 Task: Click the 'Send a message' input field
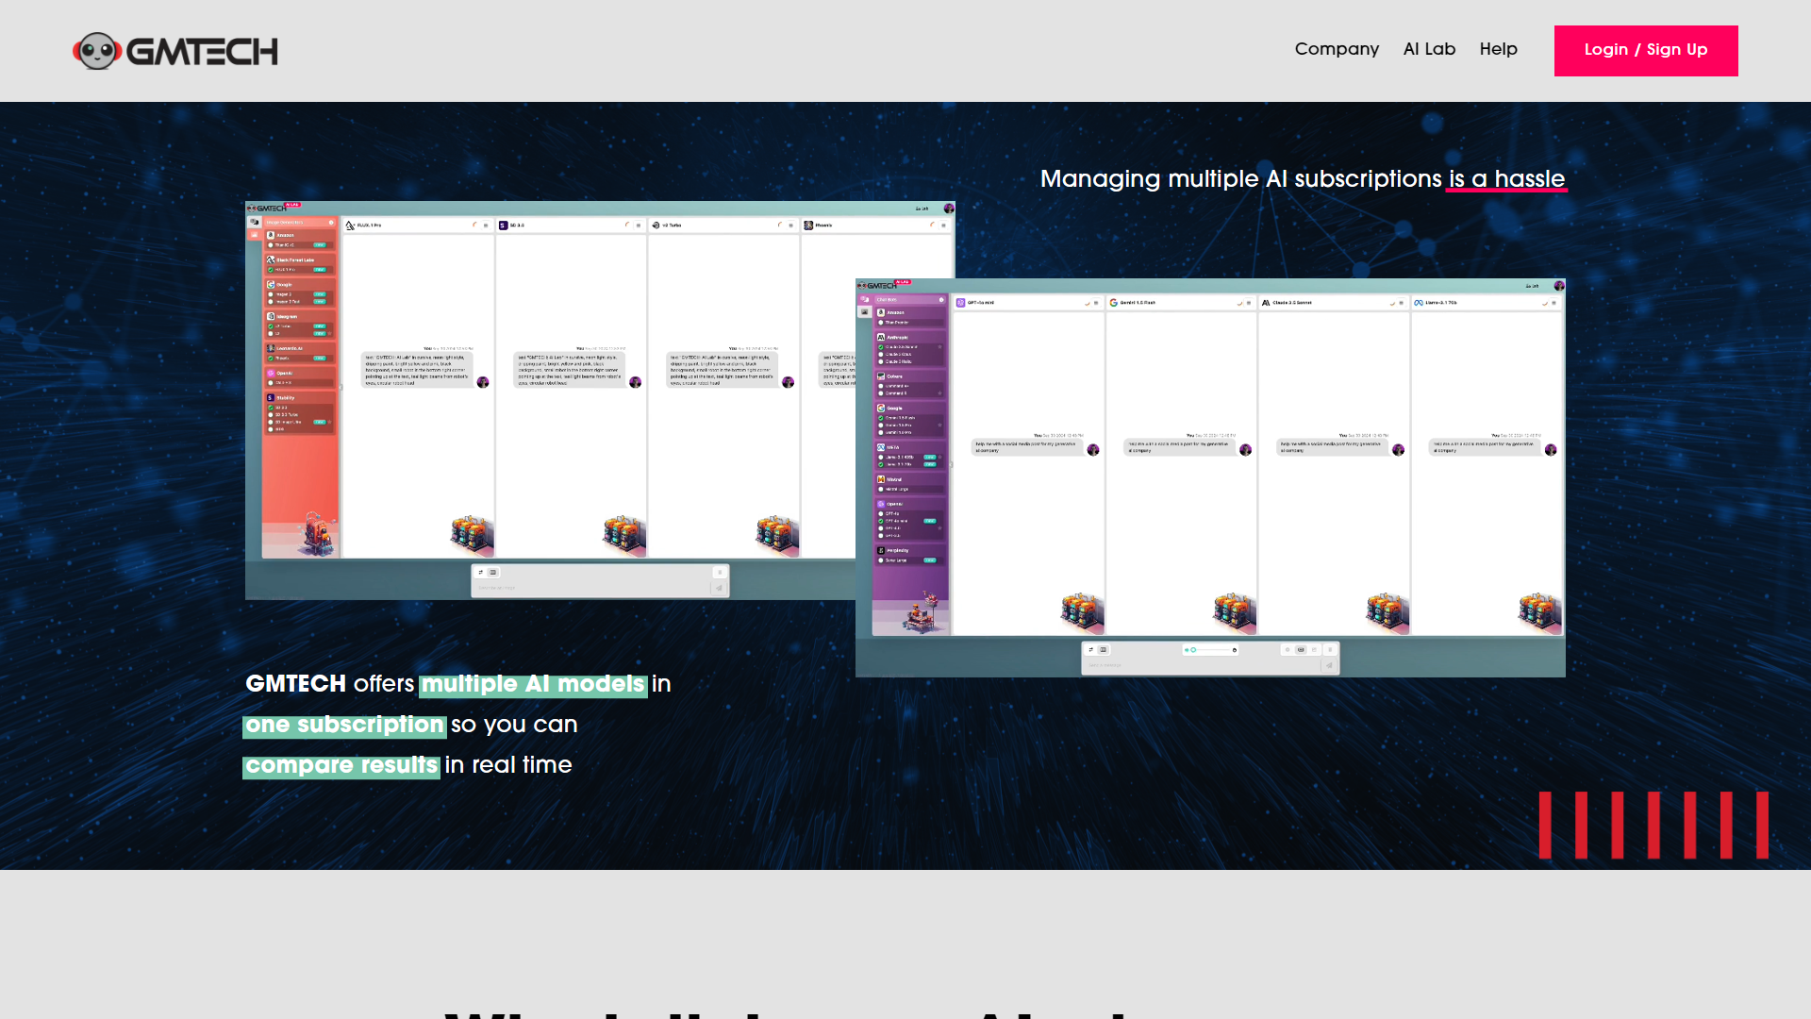tap(1179, 663)
